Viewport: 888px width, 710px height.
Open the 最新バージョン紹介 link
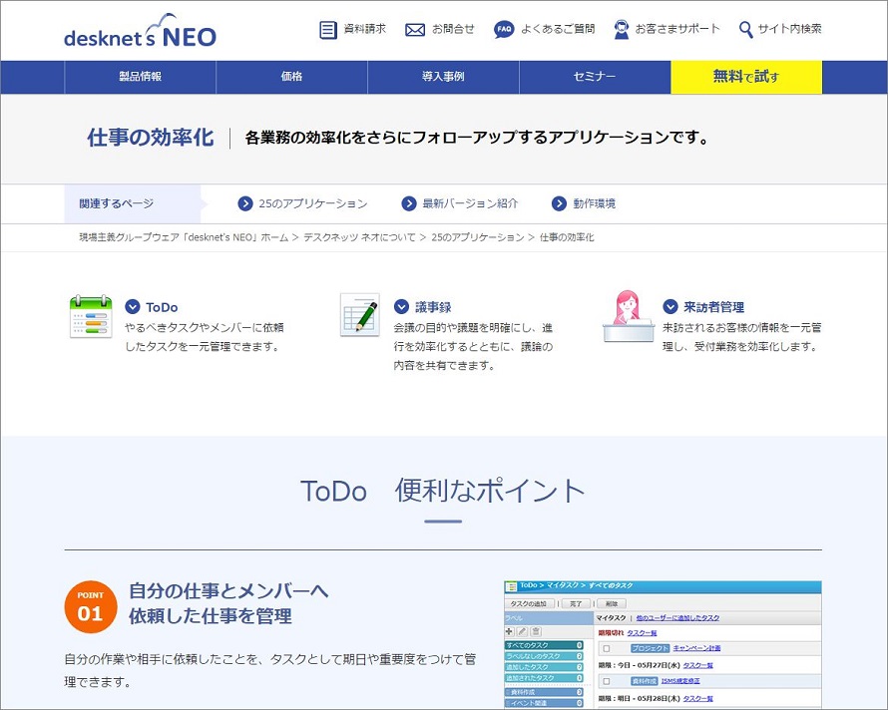point(470,203)
